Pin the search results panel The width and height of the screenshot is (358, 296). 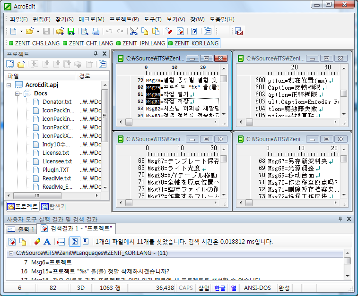click(x=340, y=219)
